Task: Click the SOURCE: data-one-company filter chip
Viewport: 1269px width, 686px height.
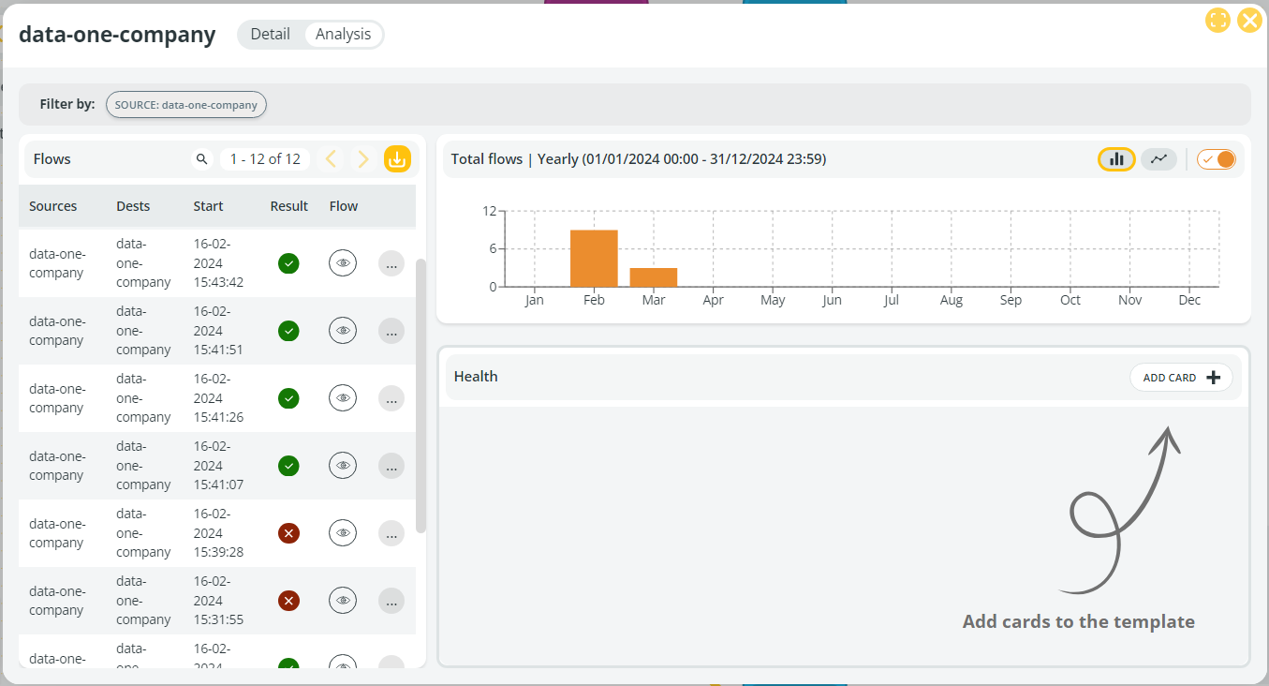Action: [x=186, y=105]
